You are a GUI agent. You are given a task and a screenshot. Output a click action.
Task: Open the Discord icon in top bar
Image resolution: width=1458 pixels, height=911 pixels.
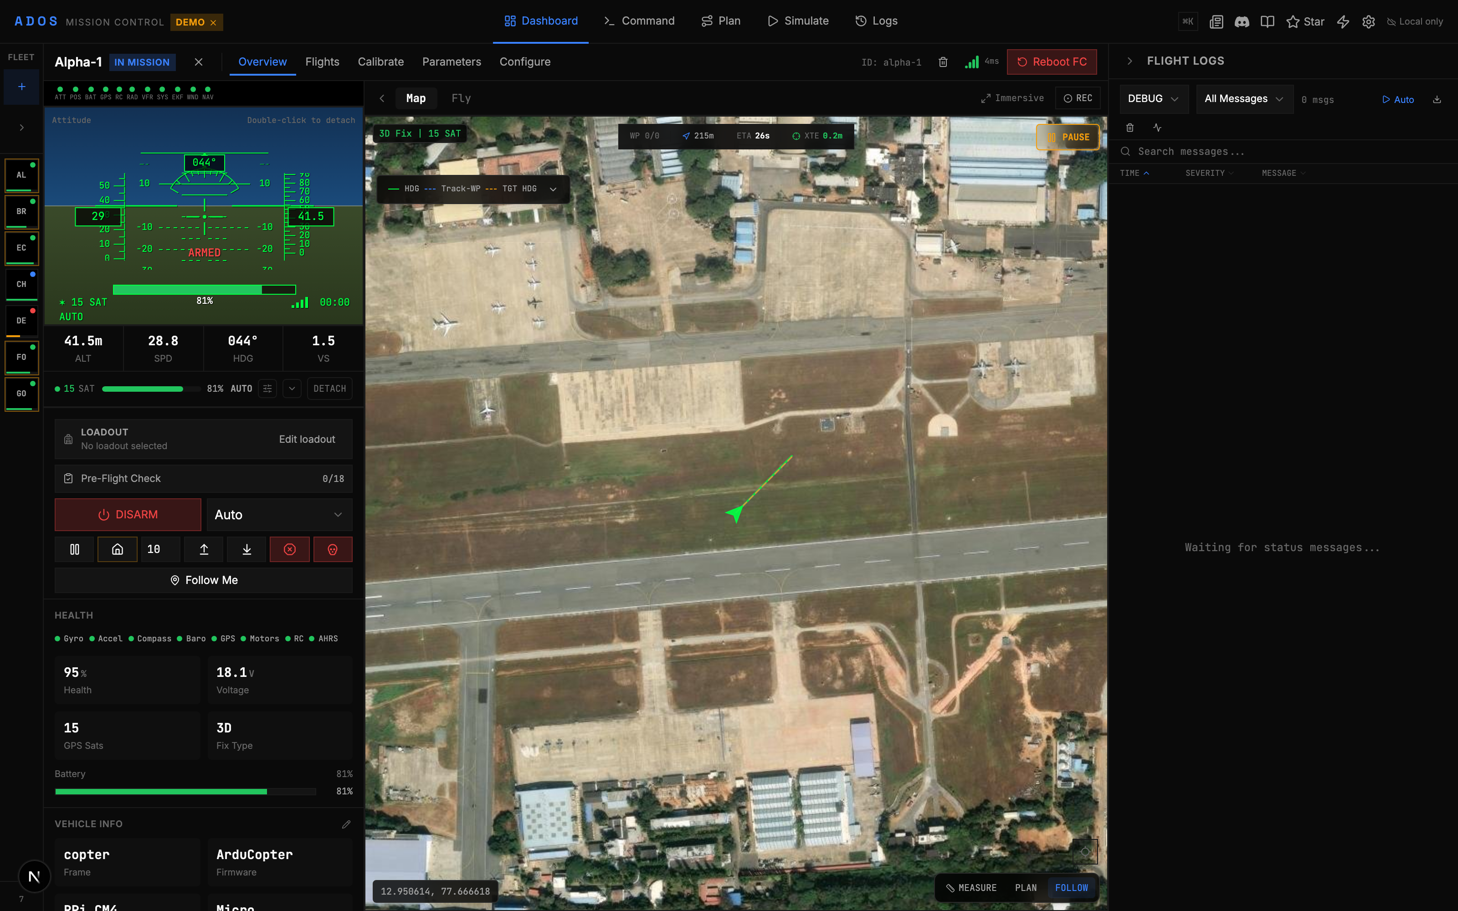[1242, 22]
